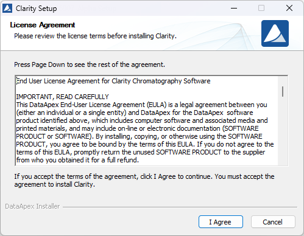Click the 'End User License Agreement' first line
Image resolution: width=304 pixels, height=236 pixels.
pos(113,81)
